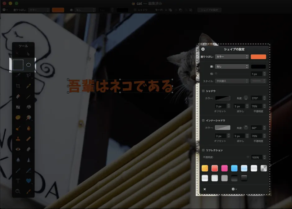Open the 塗りつぶし カラー dropdown in shape panel
The image size is (292, 209).
point(232,57)
